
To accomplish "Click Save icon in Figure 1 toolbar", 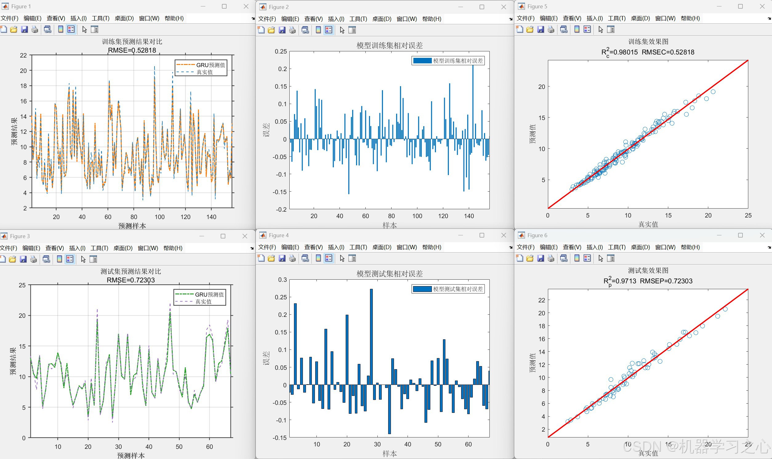I will (24, 30).
